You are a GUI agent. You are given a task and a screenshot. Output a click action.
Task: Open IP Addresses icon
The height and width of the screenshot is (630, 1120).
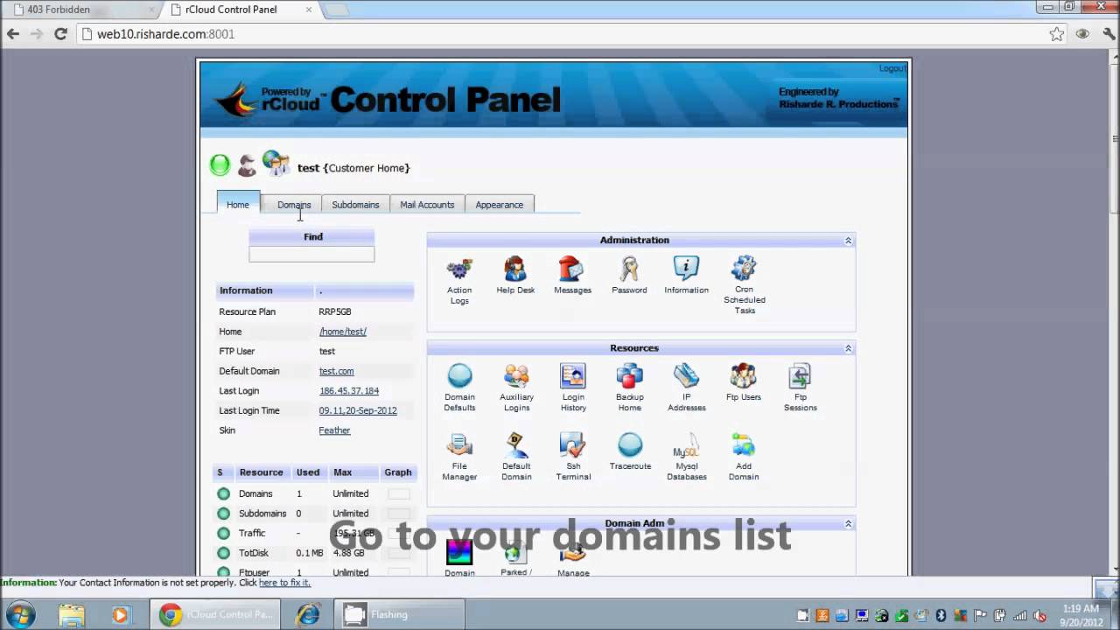coord(686,376)
